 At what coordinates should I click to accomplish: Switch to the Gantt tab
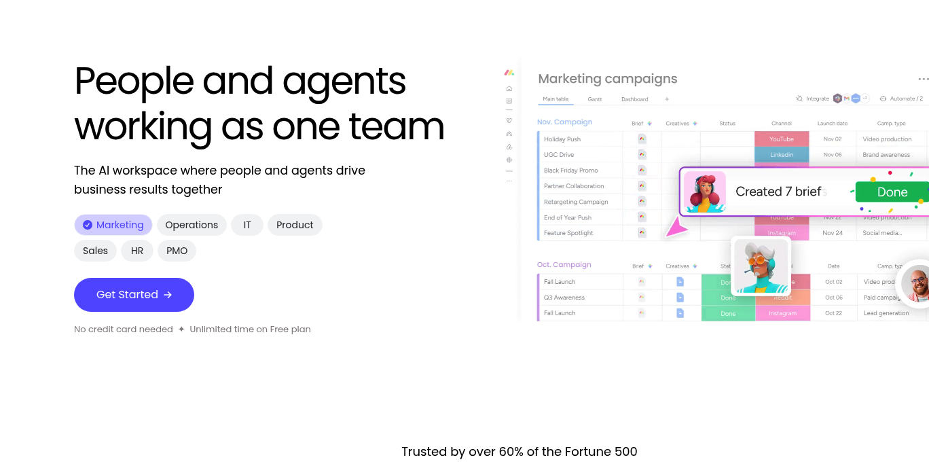[595, 99]
